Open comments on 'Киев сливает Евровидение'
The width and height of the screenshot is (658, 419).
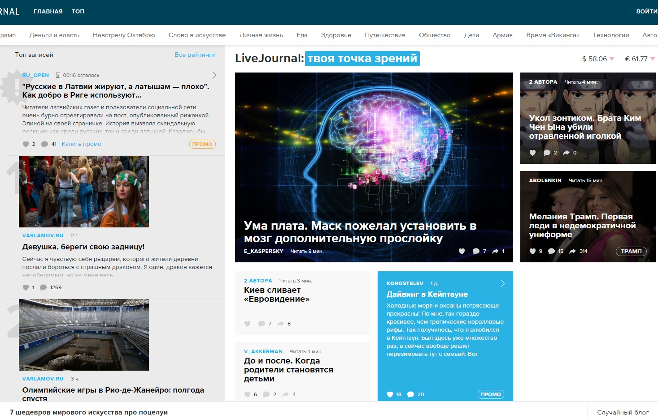[261, 324]
